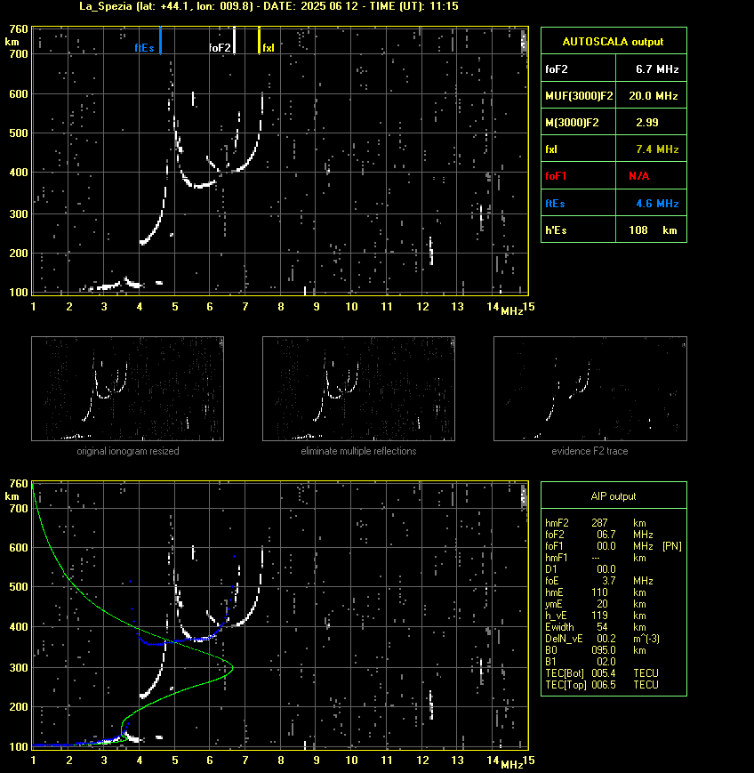Click the 'original ionogram resized' caption

coord(128,451)
